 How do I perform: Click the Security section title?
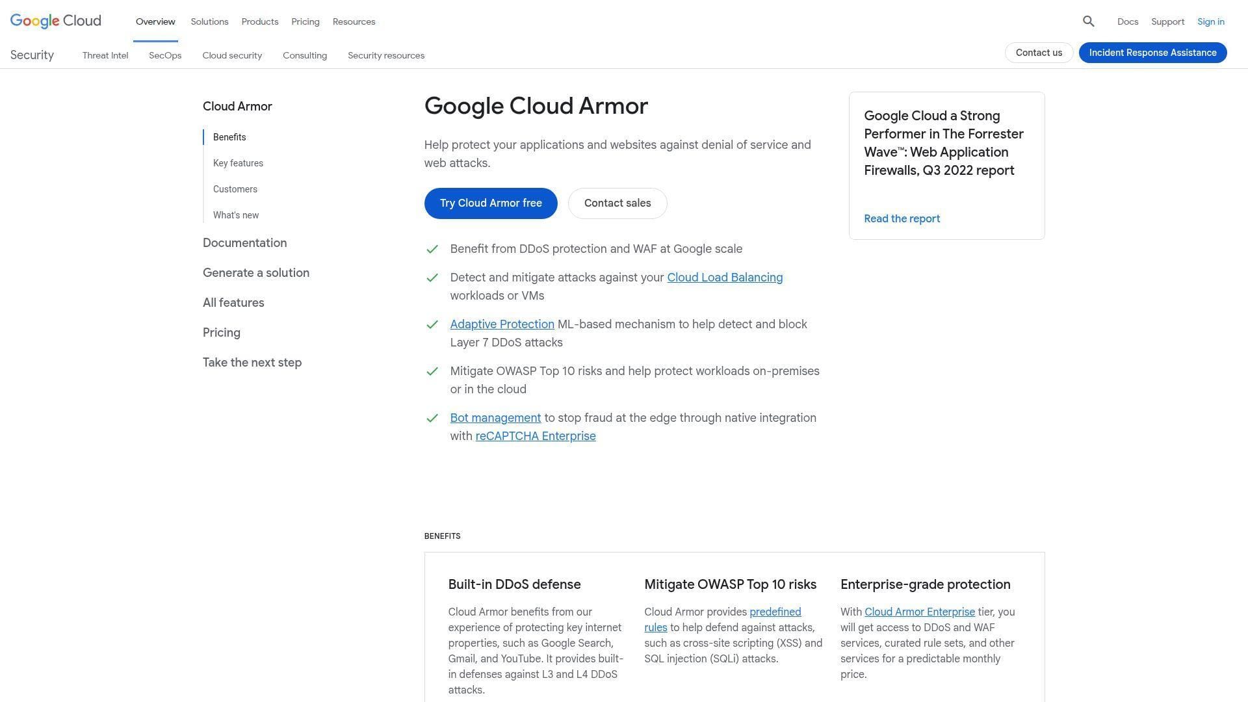pyautogui.click(x=32, y=55)
